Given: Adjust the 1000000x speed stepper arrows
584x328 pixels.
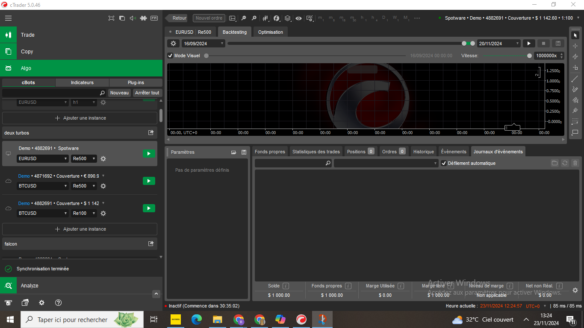Looking at the screenshot, I should click(562, 56).
